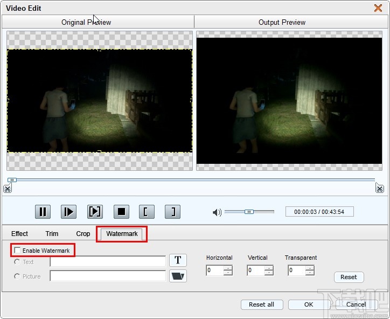This screenshot has height=319, width=390.
Task: Select the Text watermark radio button
Action: coord(18,262)
